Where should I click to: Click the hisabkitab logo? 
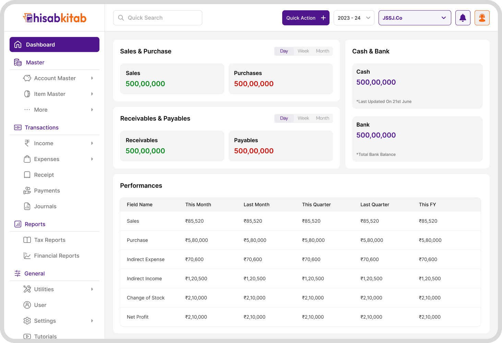tap(55, 18)
